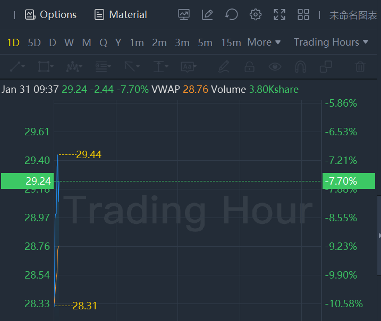Open the multi-chart grid layout

click(303, 15)
